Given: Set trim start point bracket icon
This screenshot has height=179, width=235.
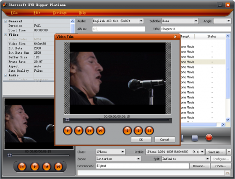Looking at the screenshot, I should click(127, 131).
